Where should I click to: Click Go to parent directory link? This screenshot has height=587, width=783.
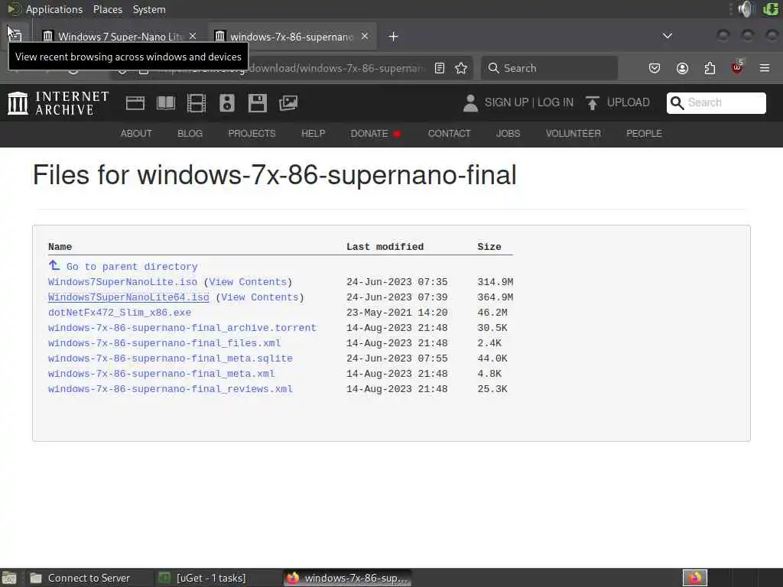coord(132,267)
